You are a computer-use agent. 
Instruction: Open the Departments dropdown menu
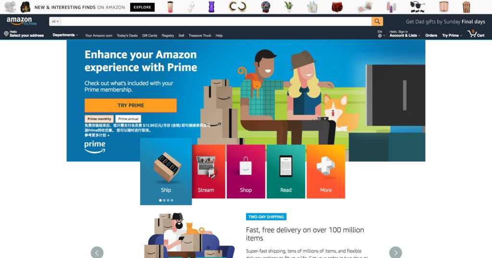[65, 35]
